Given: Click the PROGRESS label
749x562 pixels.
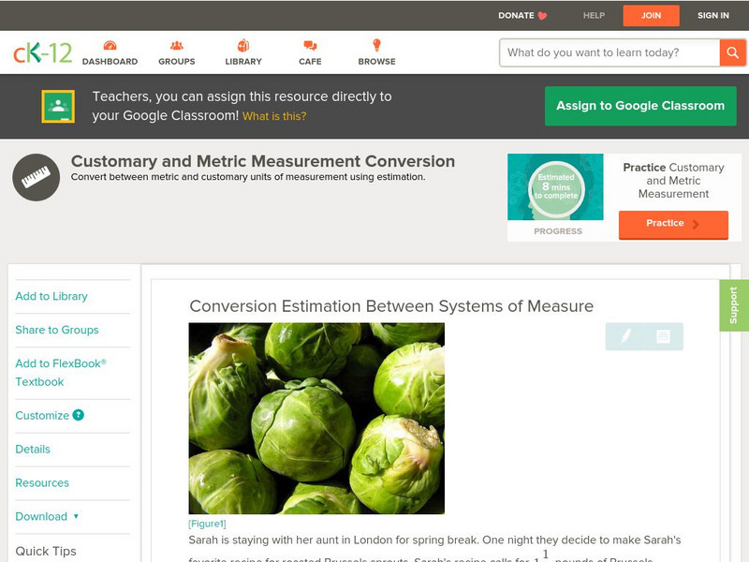Looking at the screenshot, I should 558,231.
